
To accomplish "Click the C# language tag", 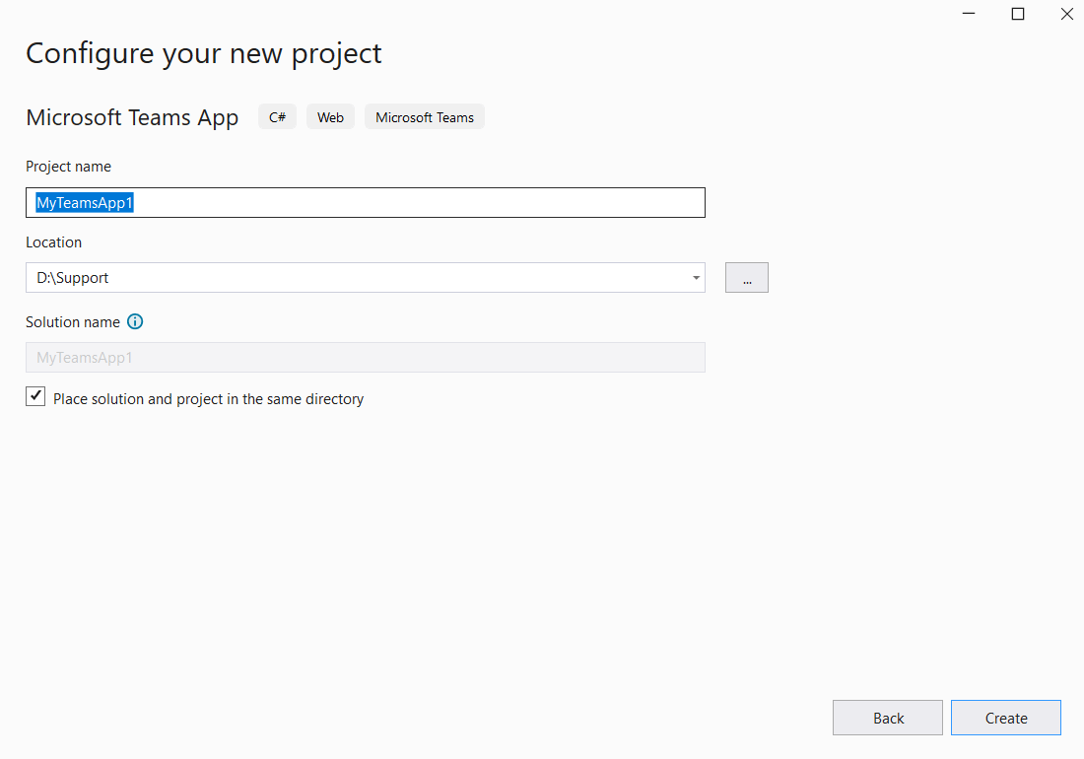I will [277, 117].
